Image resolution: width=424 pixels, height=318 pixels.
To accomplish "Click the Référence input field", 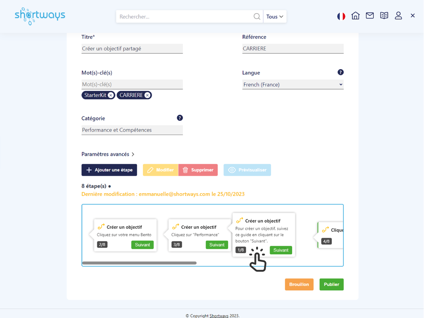I will tap(293, 49).
